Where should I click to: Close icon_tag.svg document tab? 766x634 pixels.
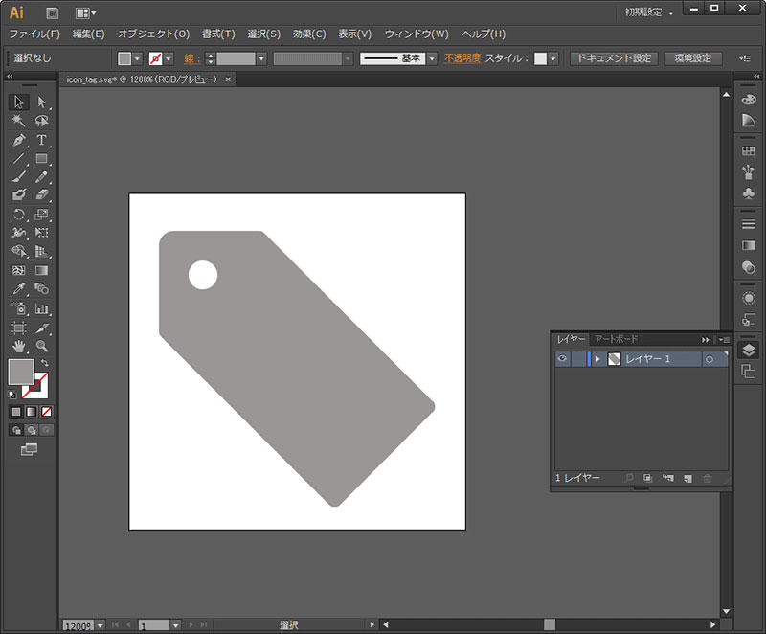(228, 79)
